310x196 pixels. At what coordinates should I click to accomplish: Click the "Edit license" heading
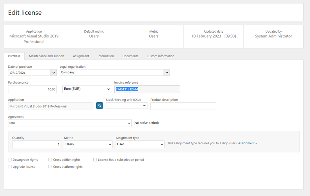(x=25, y=12)
